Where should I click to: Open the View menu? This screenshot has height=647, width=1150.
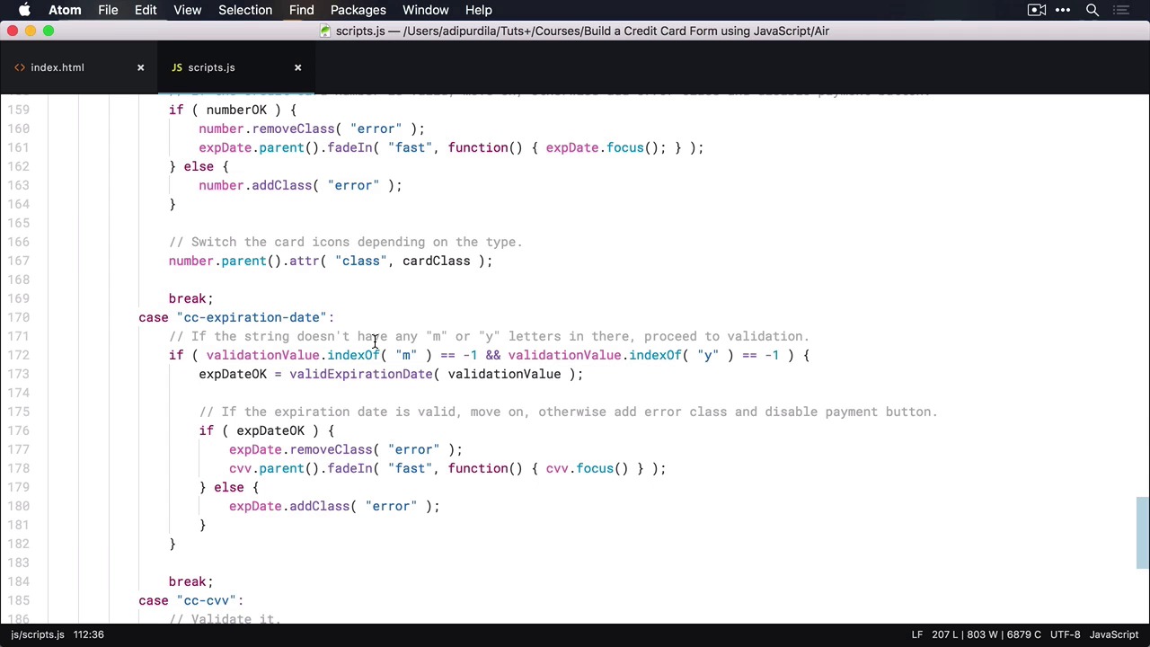187,10
